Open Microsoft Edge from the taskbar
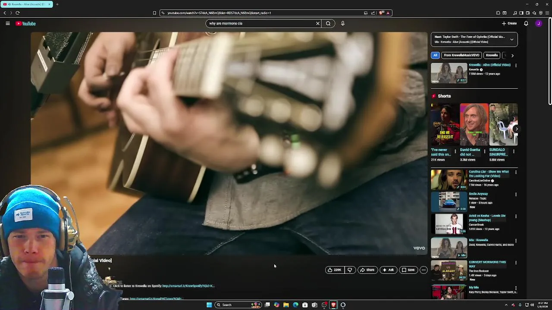 click(x=295, y=305)
